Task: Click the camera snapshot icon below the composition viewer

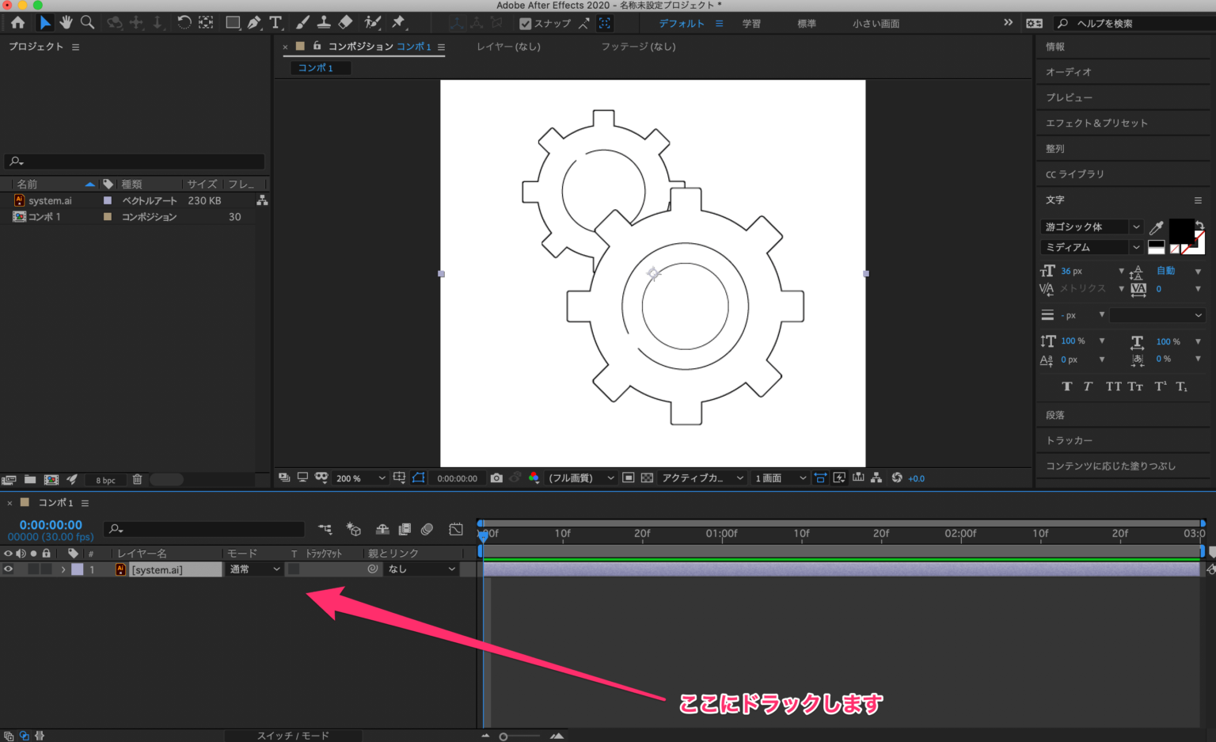Action: tap(496, 478)
